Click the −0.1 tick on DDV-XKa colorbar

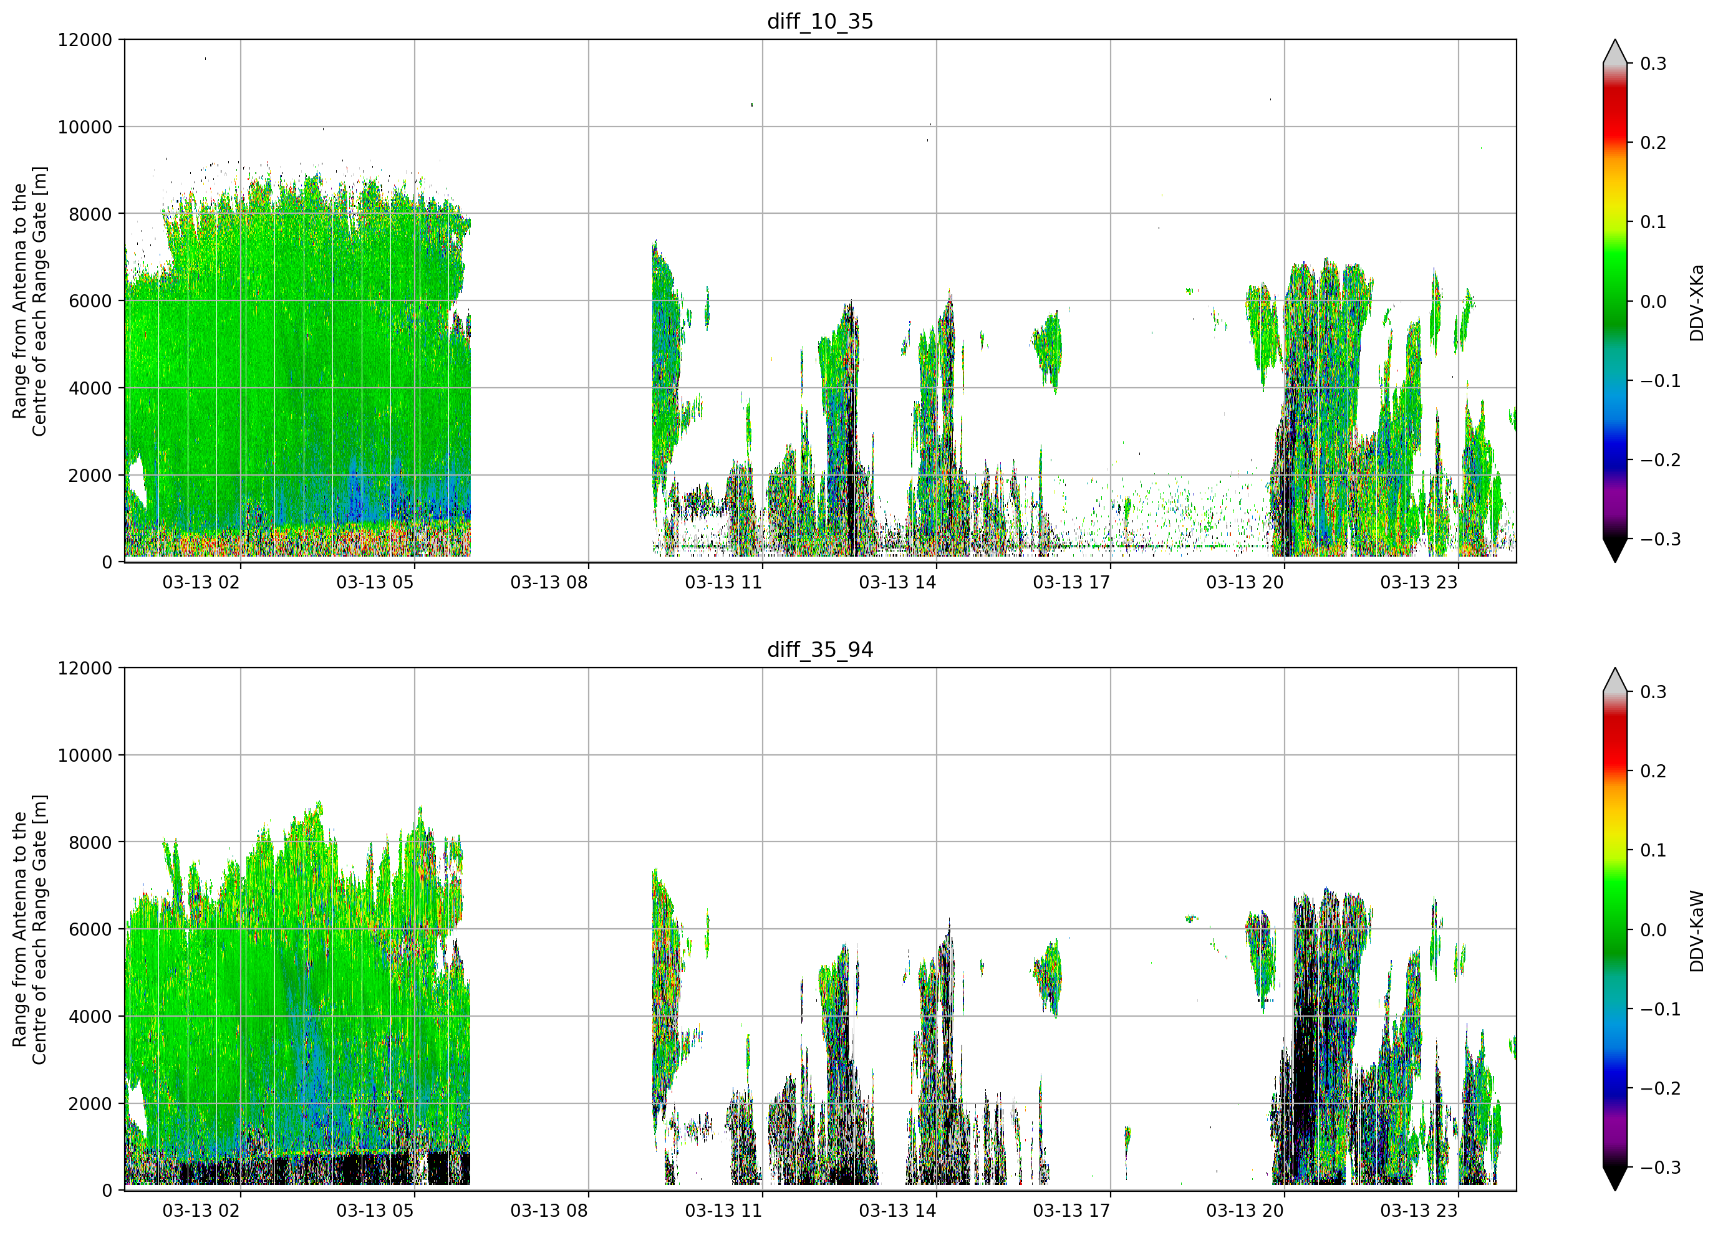point(1661,381)
